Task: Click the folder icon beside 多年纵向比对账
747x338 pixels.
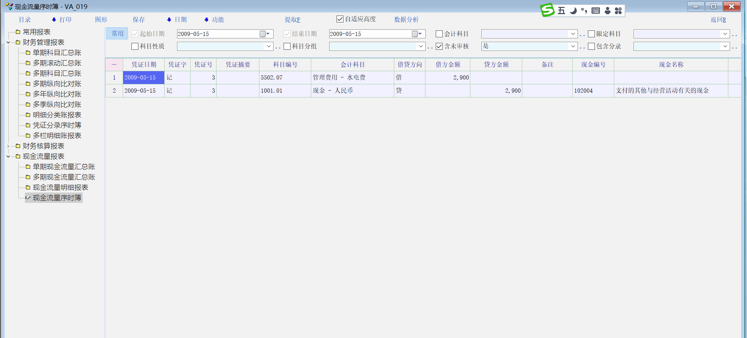Action: (x=28, y=94)
